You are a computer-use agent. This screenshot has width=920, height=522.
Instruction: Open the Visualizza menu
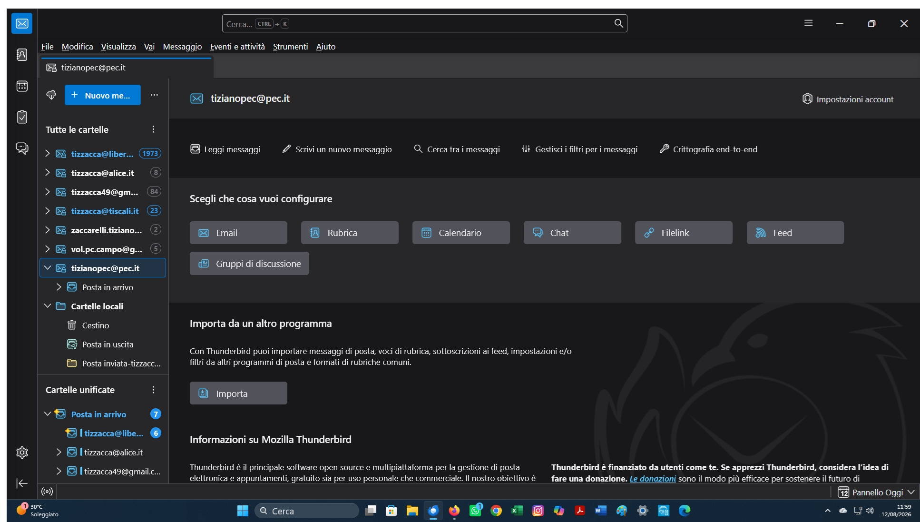tap(118, 47)
